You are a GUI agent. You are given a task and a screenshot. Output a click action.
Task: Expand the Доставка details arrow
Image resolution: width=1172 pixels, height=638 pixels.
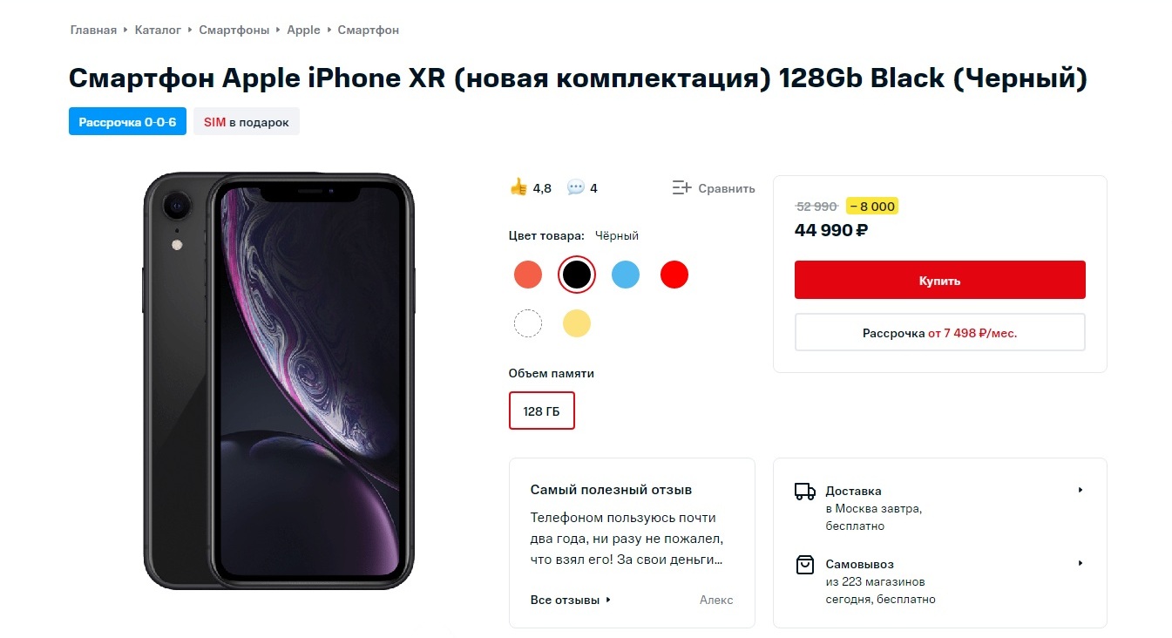pyautogui.click(x=1081, y=490)
